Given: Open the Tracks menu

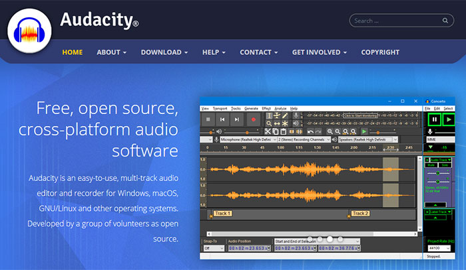Looking at the screenshot, I should [x=236, y=109].
